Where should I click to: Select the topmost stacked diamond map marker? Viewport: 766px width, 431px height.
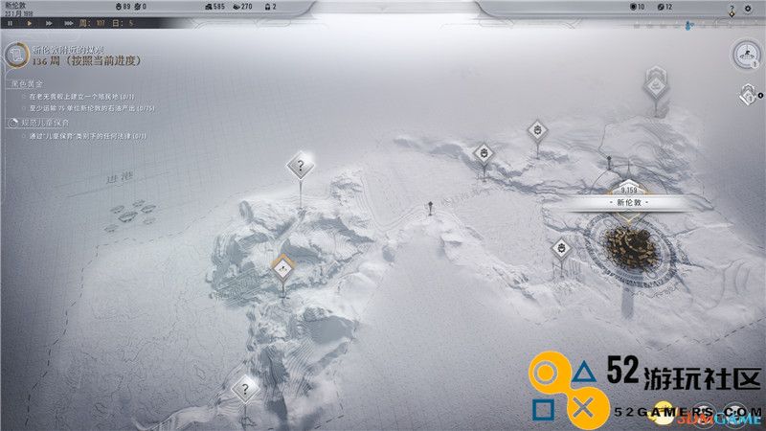[656, 84]
